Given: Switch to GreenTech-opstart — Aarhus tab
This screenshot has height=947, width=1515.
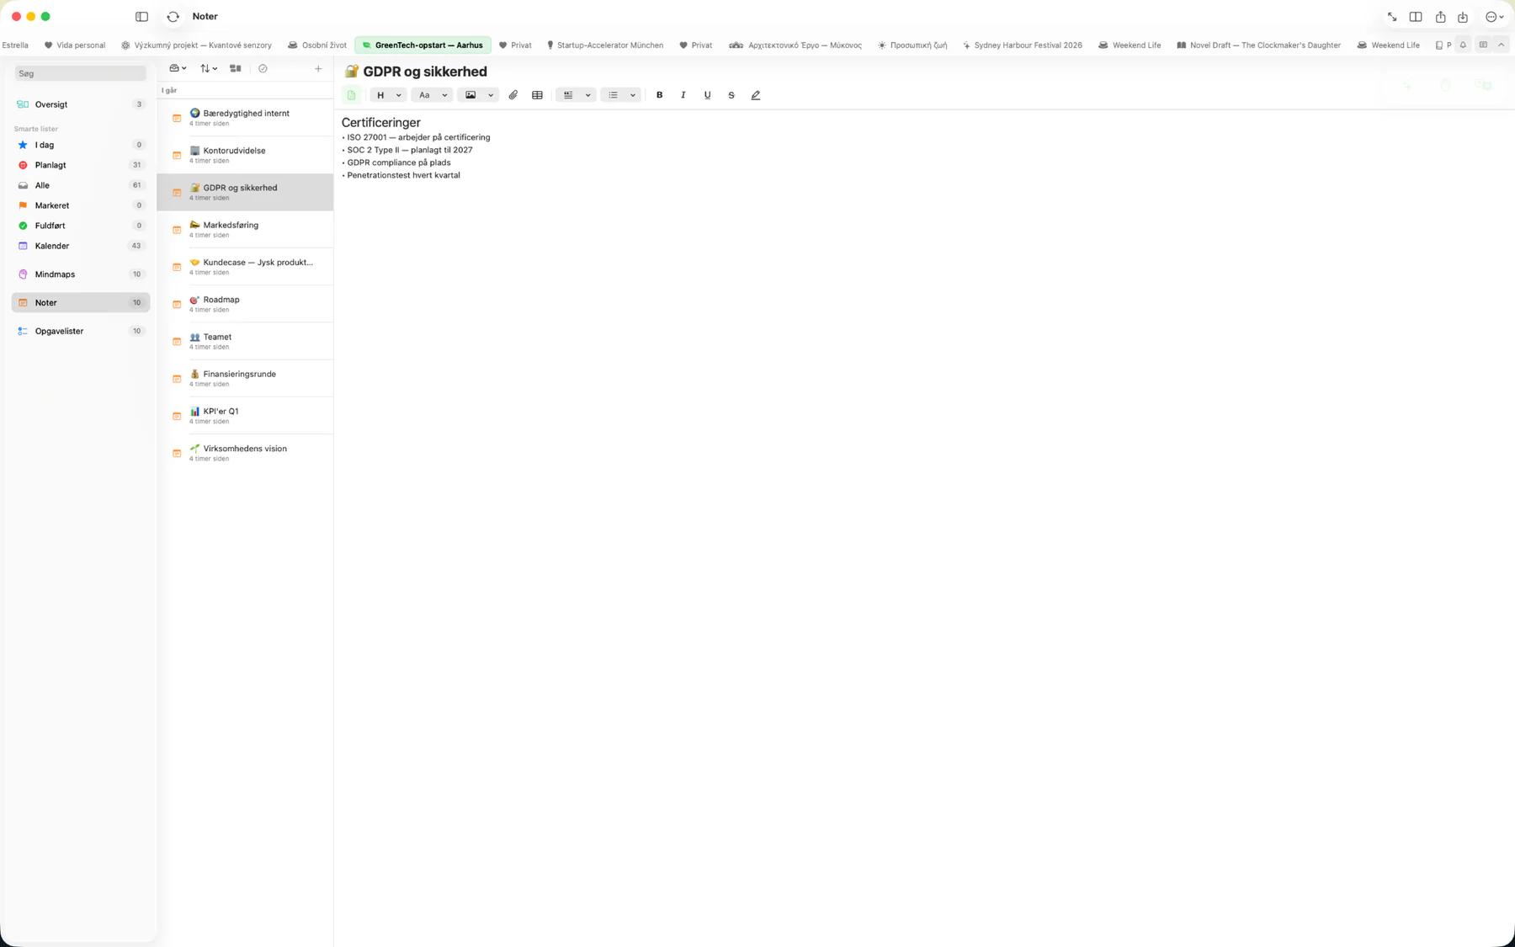Looking at the screenshot, I should click(423, 45).
